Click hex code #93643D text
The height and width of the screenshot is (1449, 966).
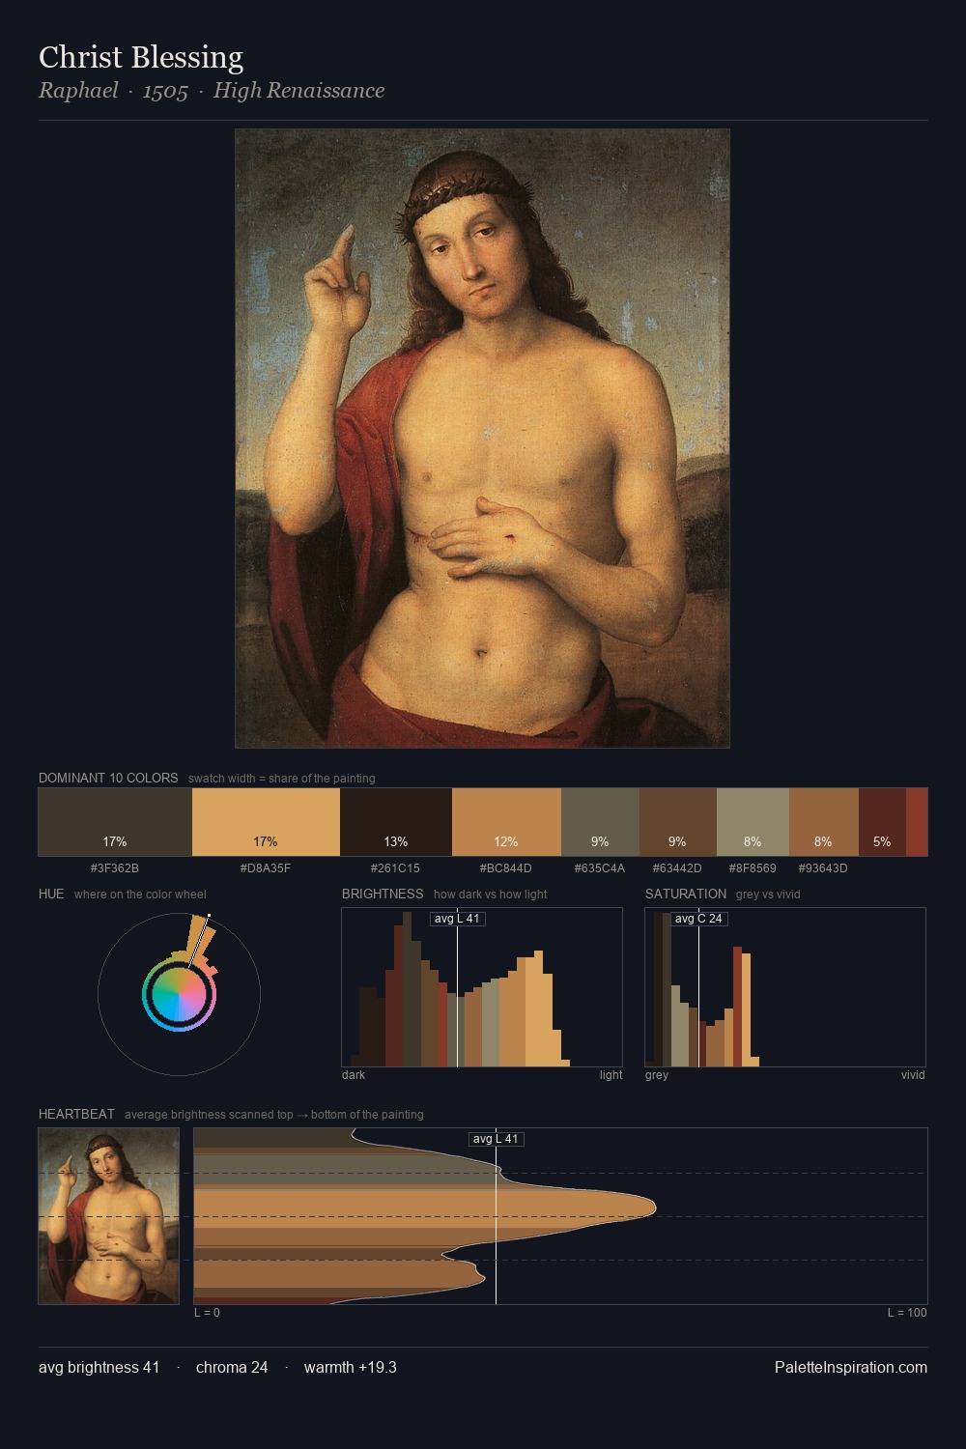823,868
